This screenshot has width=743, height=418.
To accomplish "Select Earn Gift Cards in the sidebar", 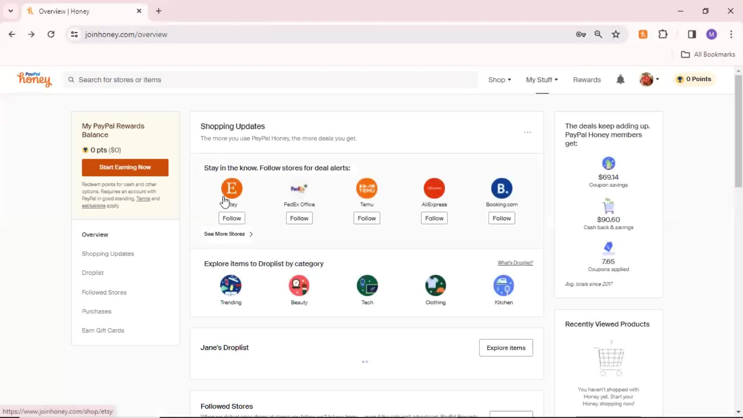I will tap(103, 331).
